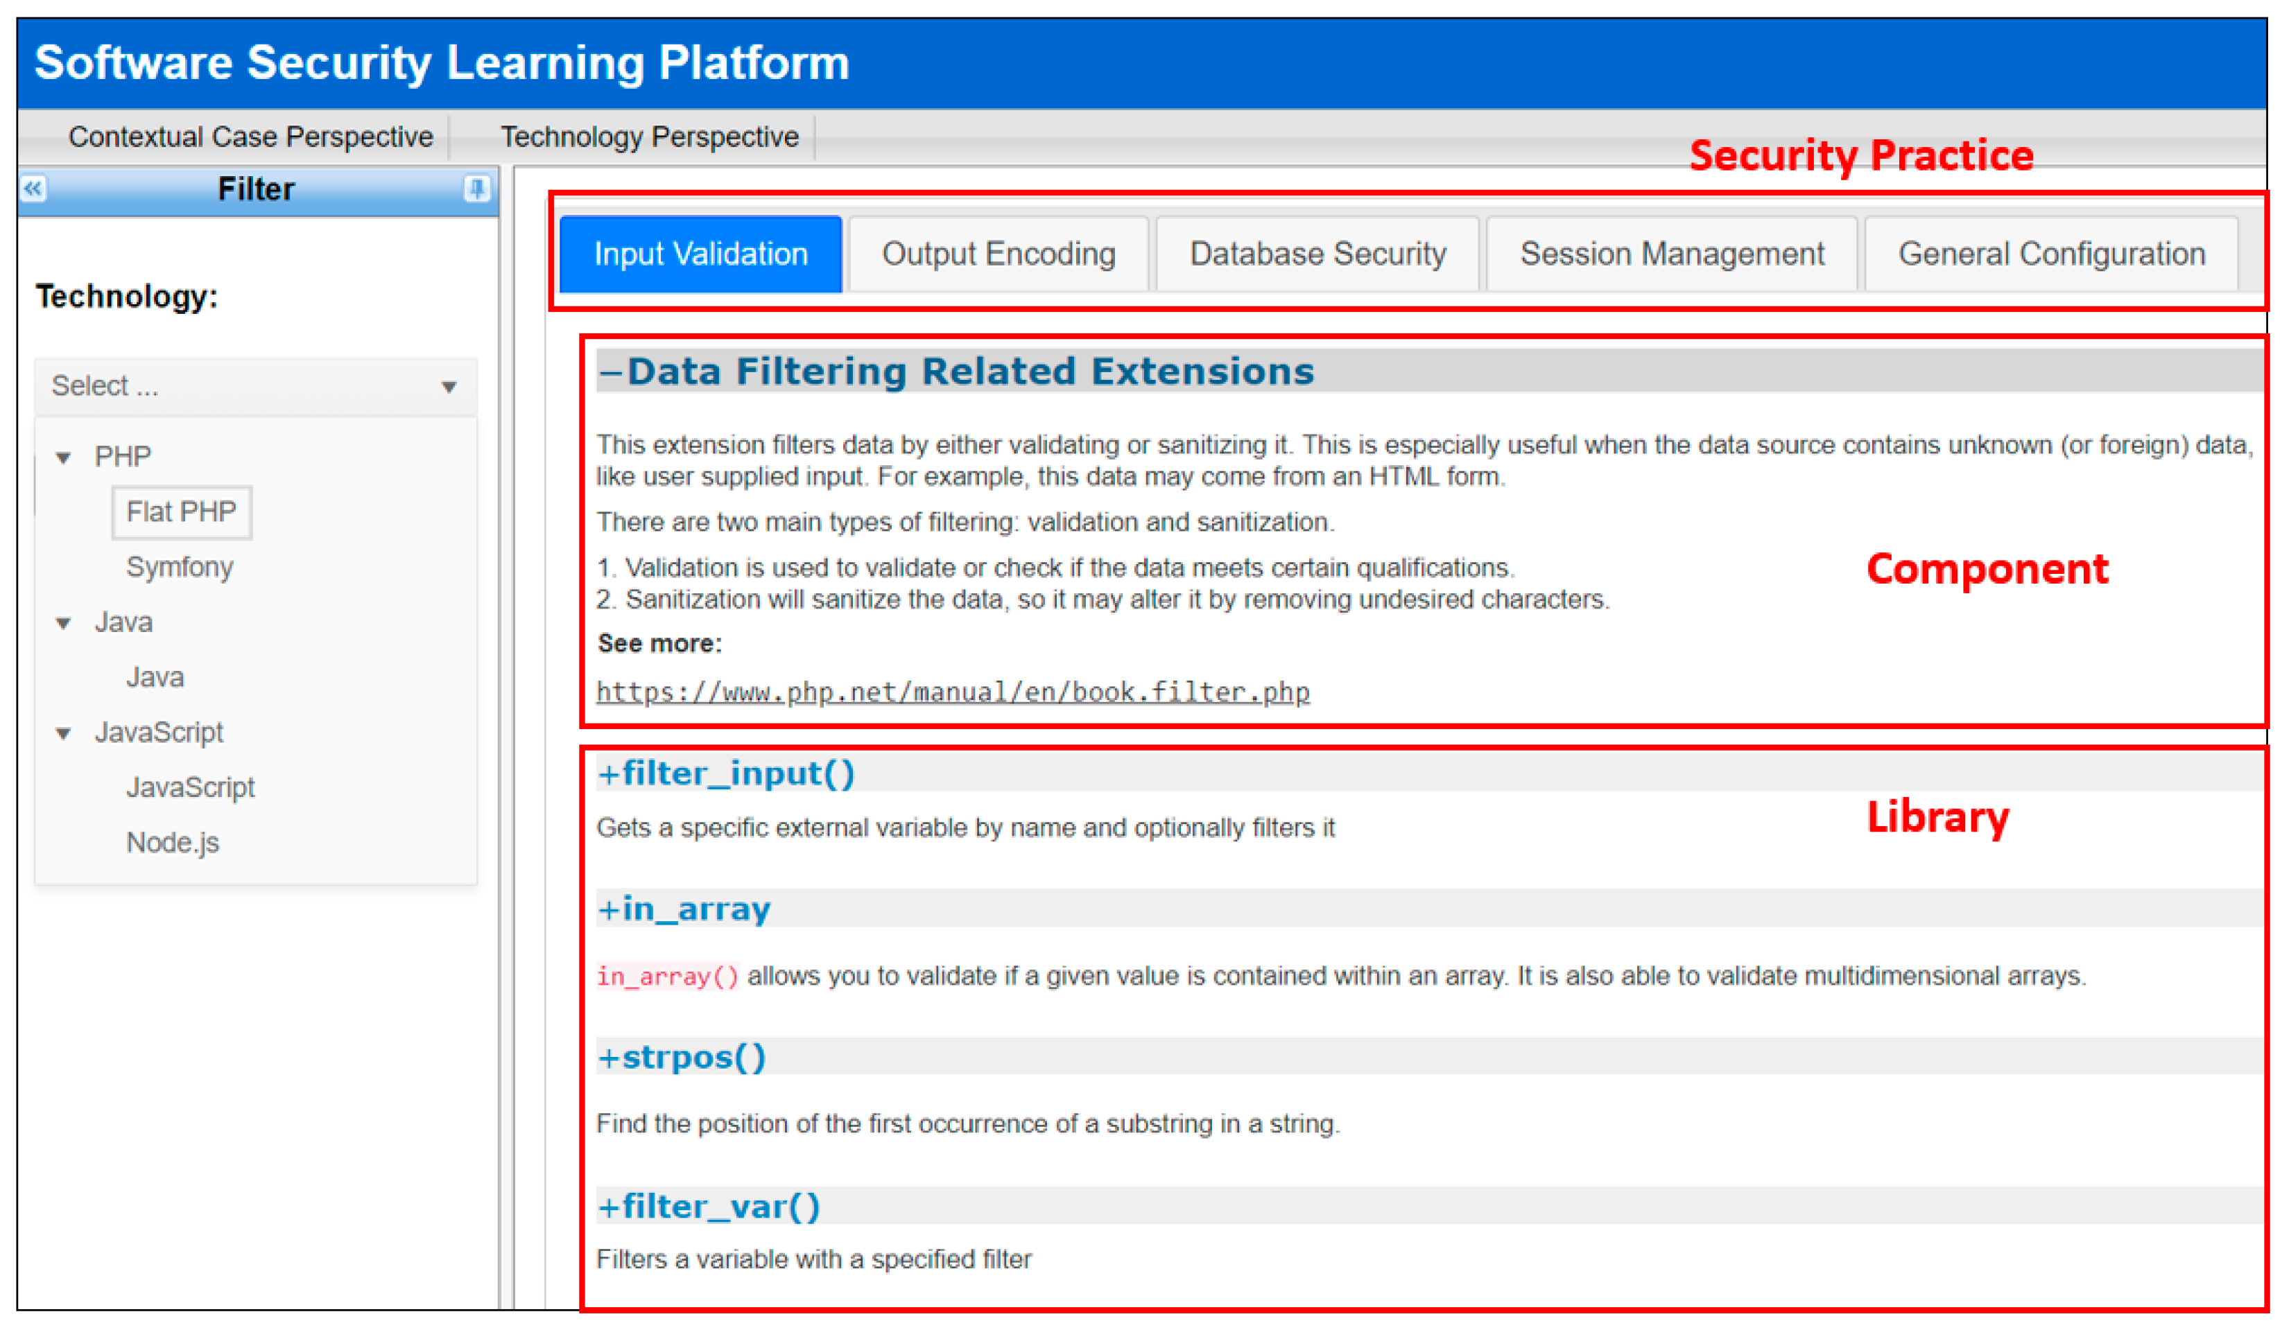Viewport: 2282px width, 1330px height.
Task: Go to the Session Management tab
Action: pyautogui.click(x=1672, y=254)
